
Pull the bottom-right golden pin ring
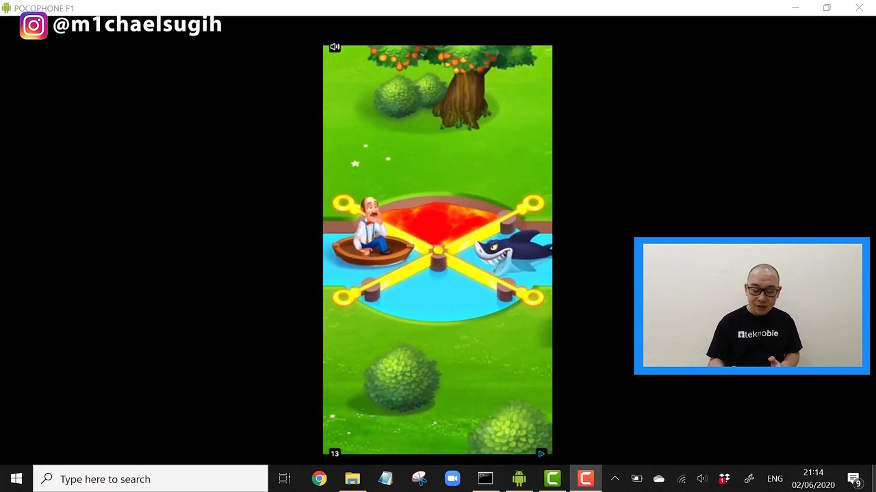532,297
